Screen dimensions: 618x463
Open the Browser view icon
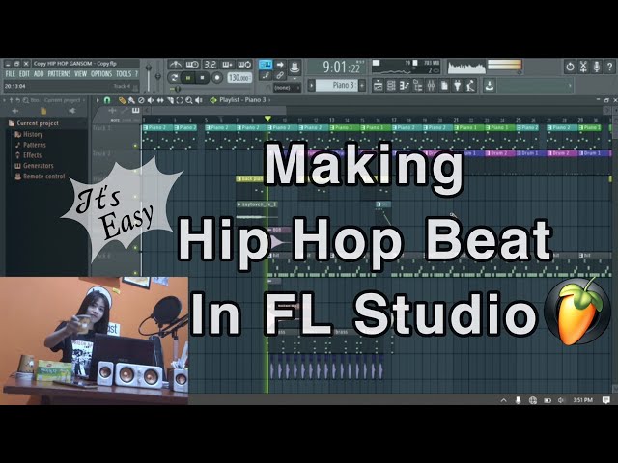click(417, 86)
